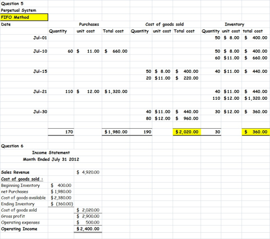Image resolution: width=270 pixels, height=239 pixels.
Task: Select underlined "Cost of goods sold :" label
Action: pos(22,179)
